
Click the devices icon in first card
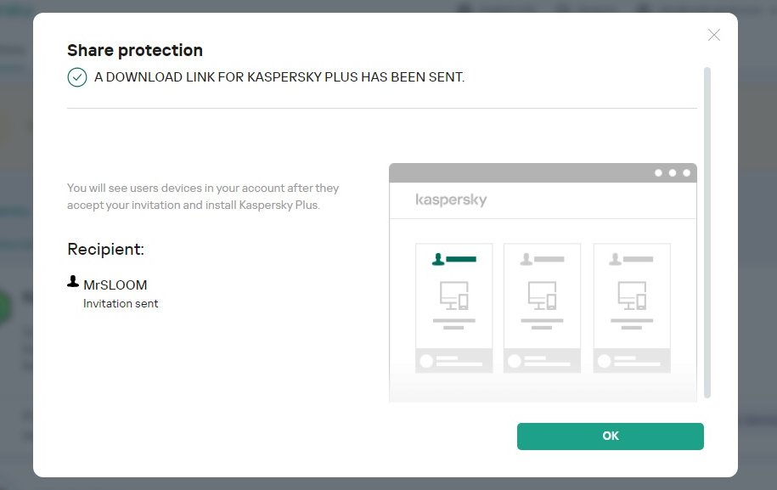click(453, 296)
